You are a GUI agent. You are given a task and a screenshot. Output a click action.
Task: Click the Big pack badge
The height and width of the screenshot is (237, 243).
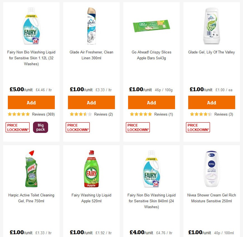[41, 127]
